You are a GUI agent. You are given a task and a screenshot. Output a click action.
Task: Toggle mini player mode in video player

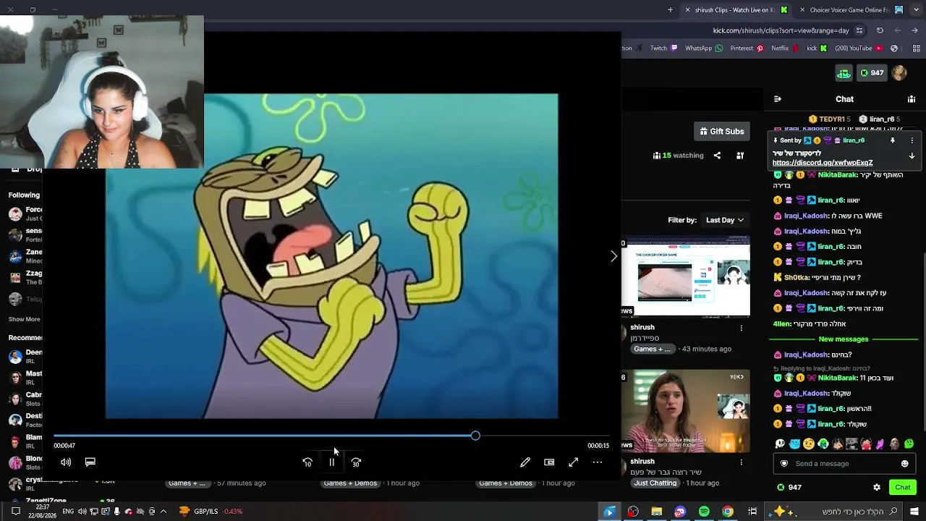(549, 462)
